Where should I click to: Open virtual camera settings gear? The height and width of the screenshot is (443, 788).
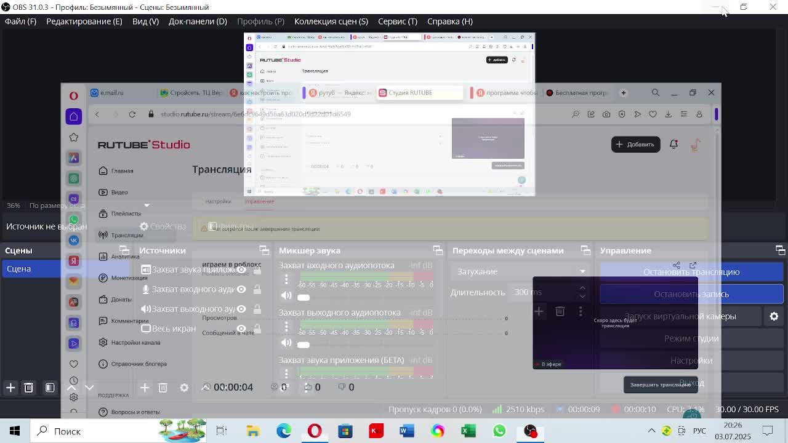pos(774,316)
